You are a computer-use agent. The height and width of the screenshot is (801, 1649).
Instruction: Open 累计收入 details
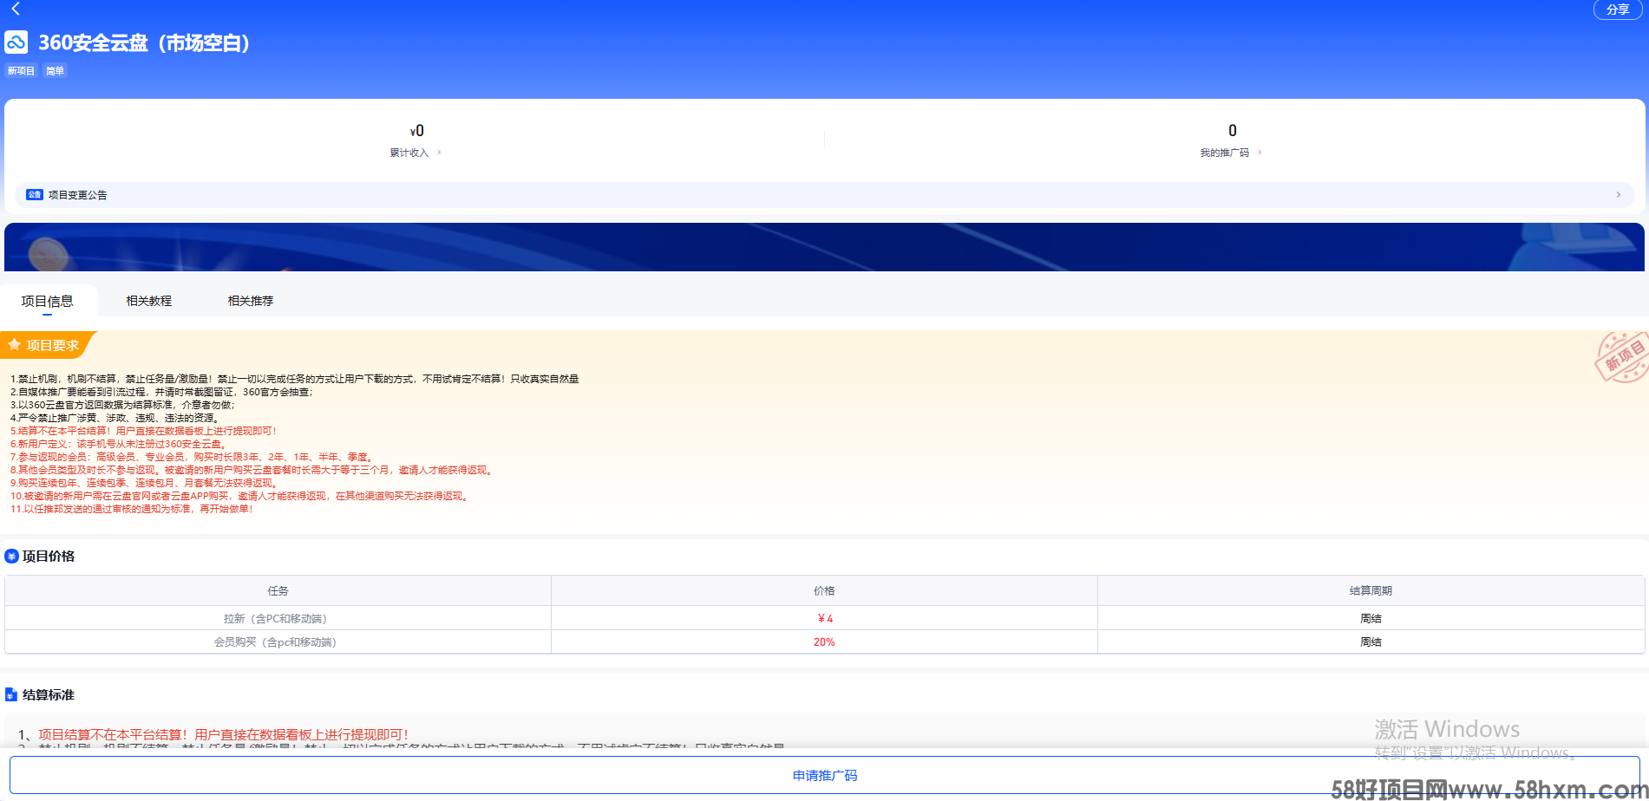click(409, 153)
